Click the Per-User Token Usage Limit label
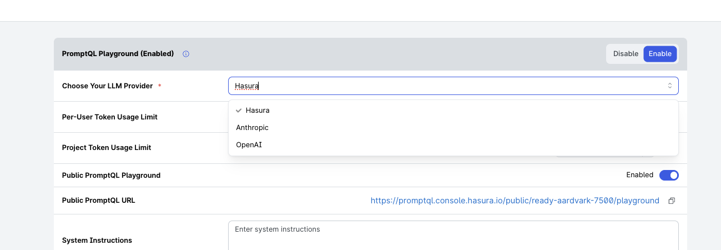This screenshot has width=721, height=250. (110, 117)
